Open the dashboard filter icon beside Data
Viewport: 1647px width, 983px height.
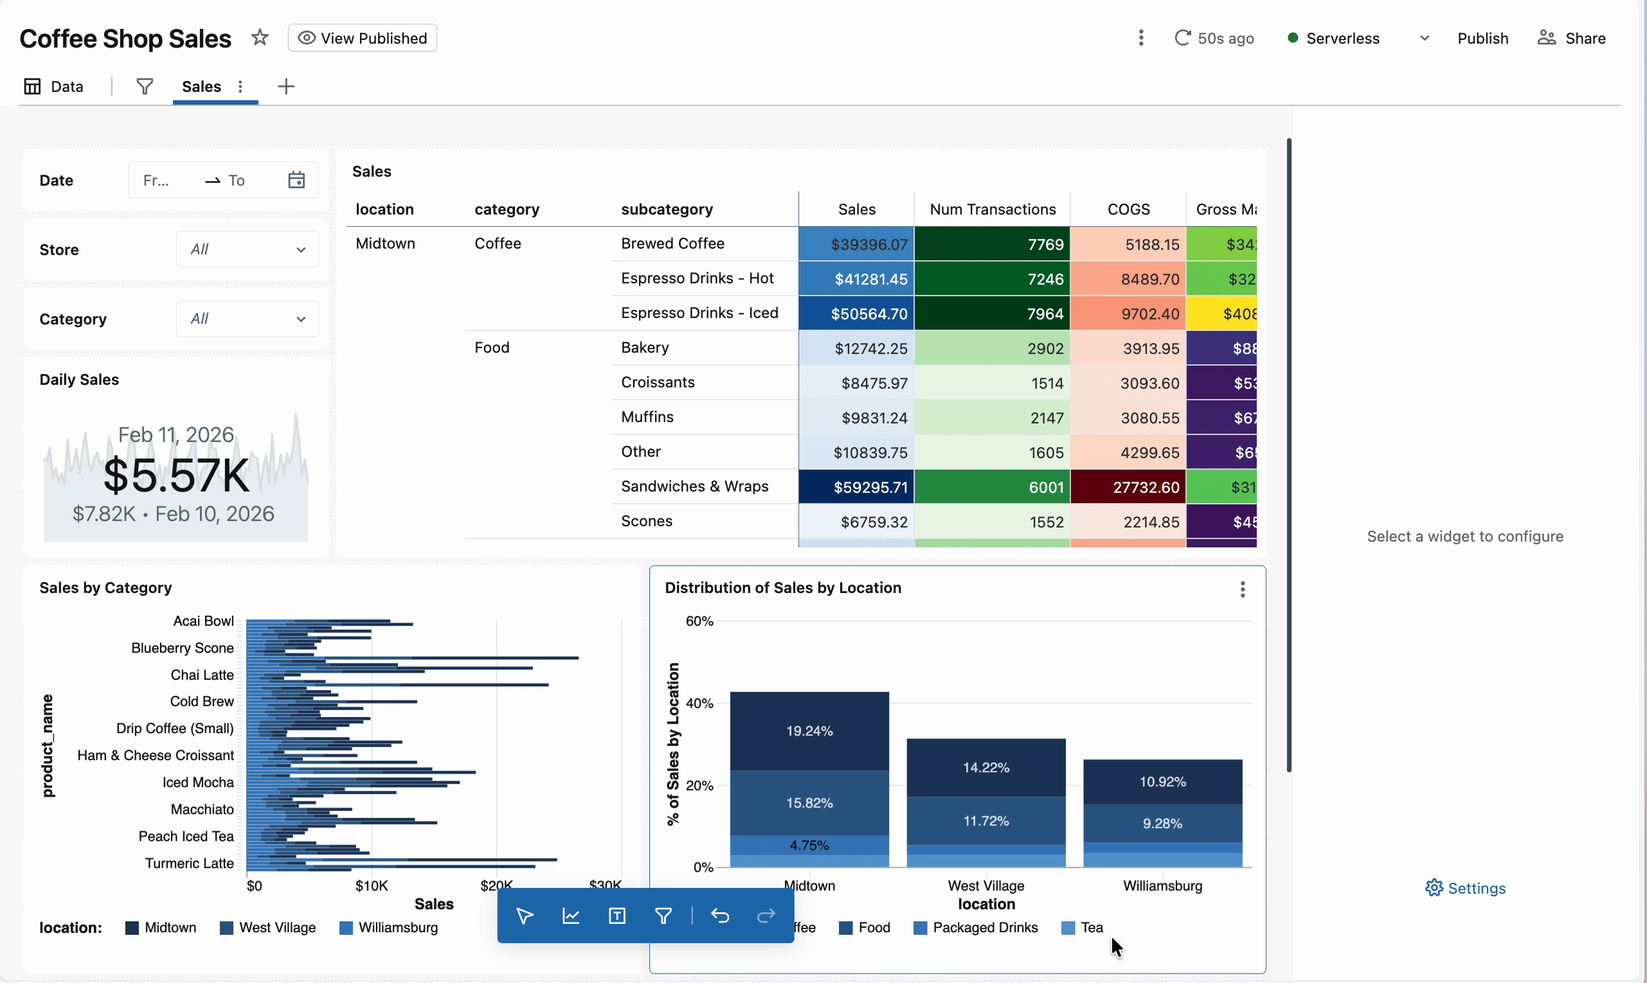144,86
